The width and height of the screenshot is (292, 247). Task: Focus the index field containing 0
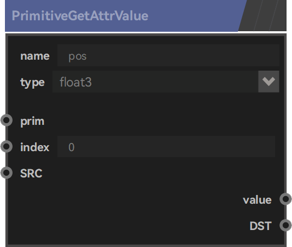coord(166,147)
